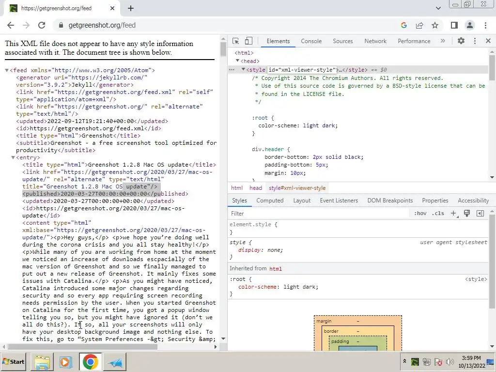Add a new style rule plus icon
The width and height of the screenshot is (496, 372).
coord(453,214)
